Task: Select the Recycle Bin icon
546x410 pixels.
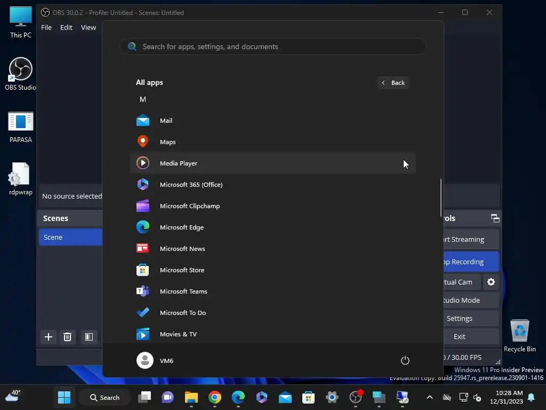Action: pos(519,336)
